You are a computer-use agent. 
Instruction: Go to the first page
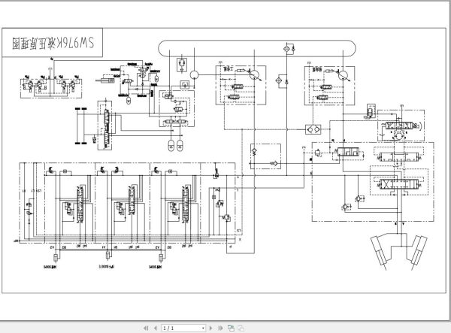coord(146,328)
